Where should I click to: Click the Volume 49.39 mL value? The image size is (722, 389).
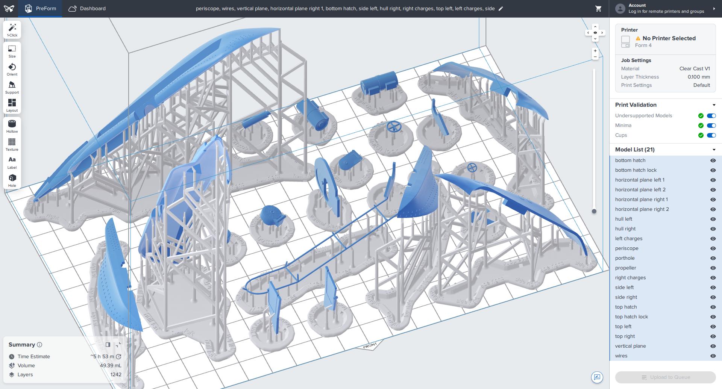(x=111, y=365)
